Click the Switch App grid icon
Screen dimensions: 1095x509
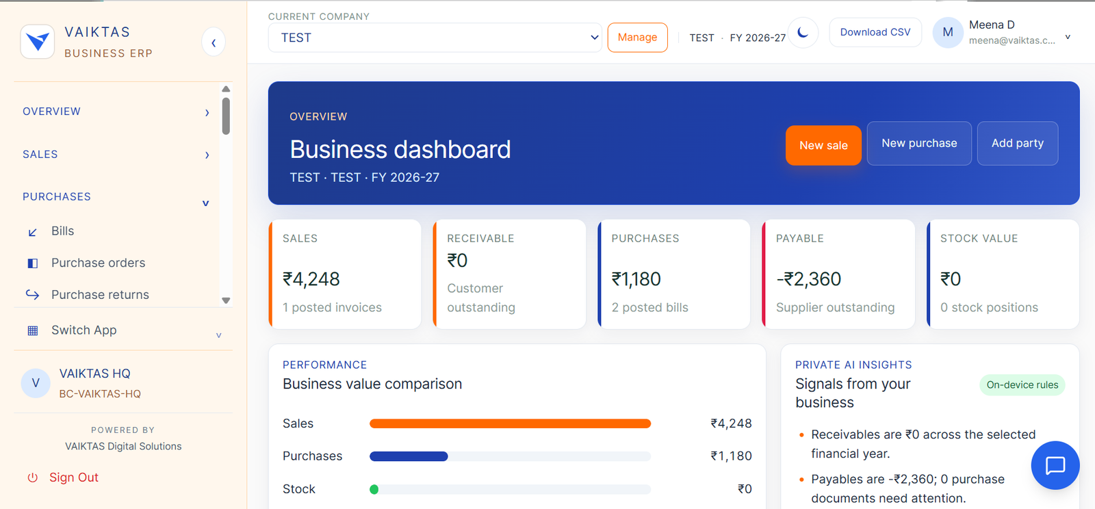(32, 330)
